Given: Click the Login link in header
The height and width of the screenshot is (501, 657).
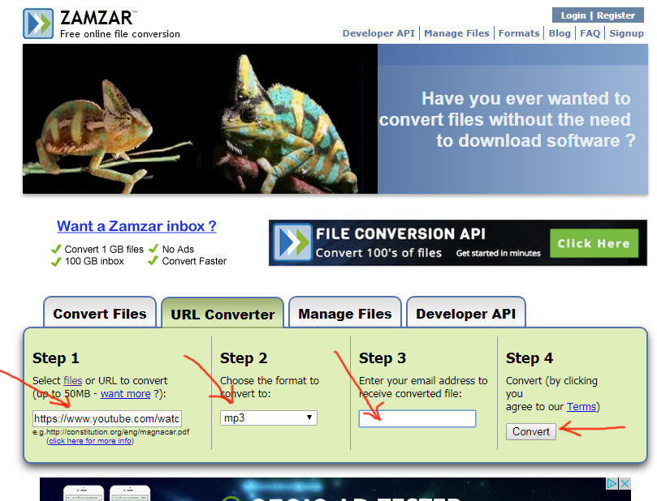Looking at the screenshot, I should tap(573, 15).
